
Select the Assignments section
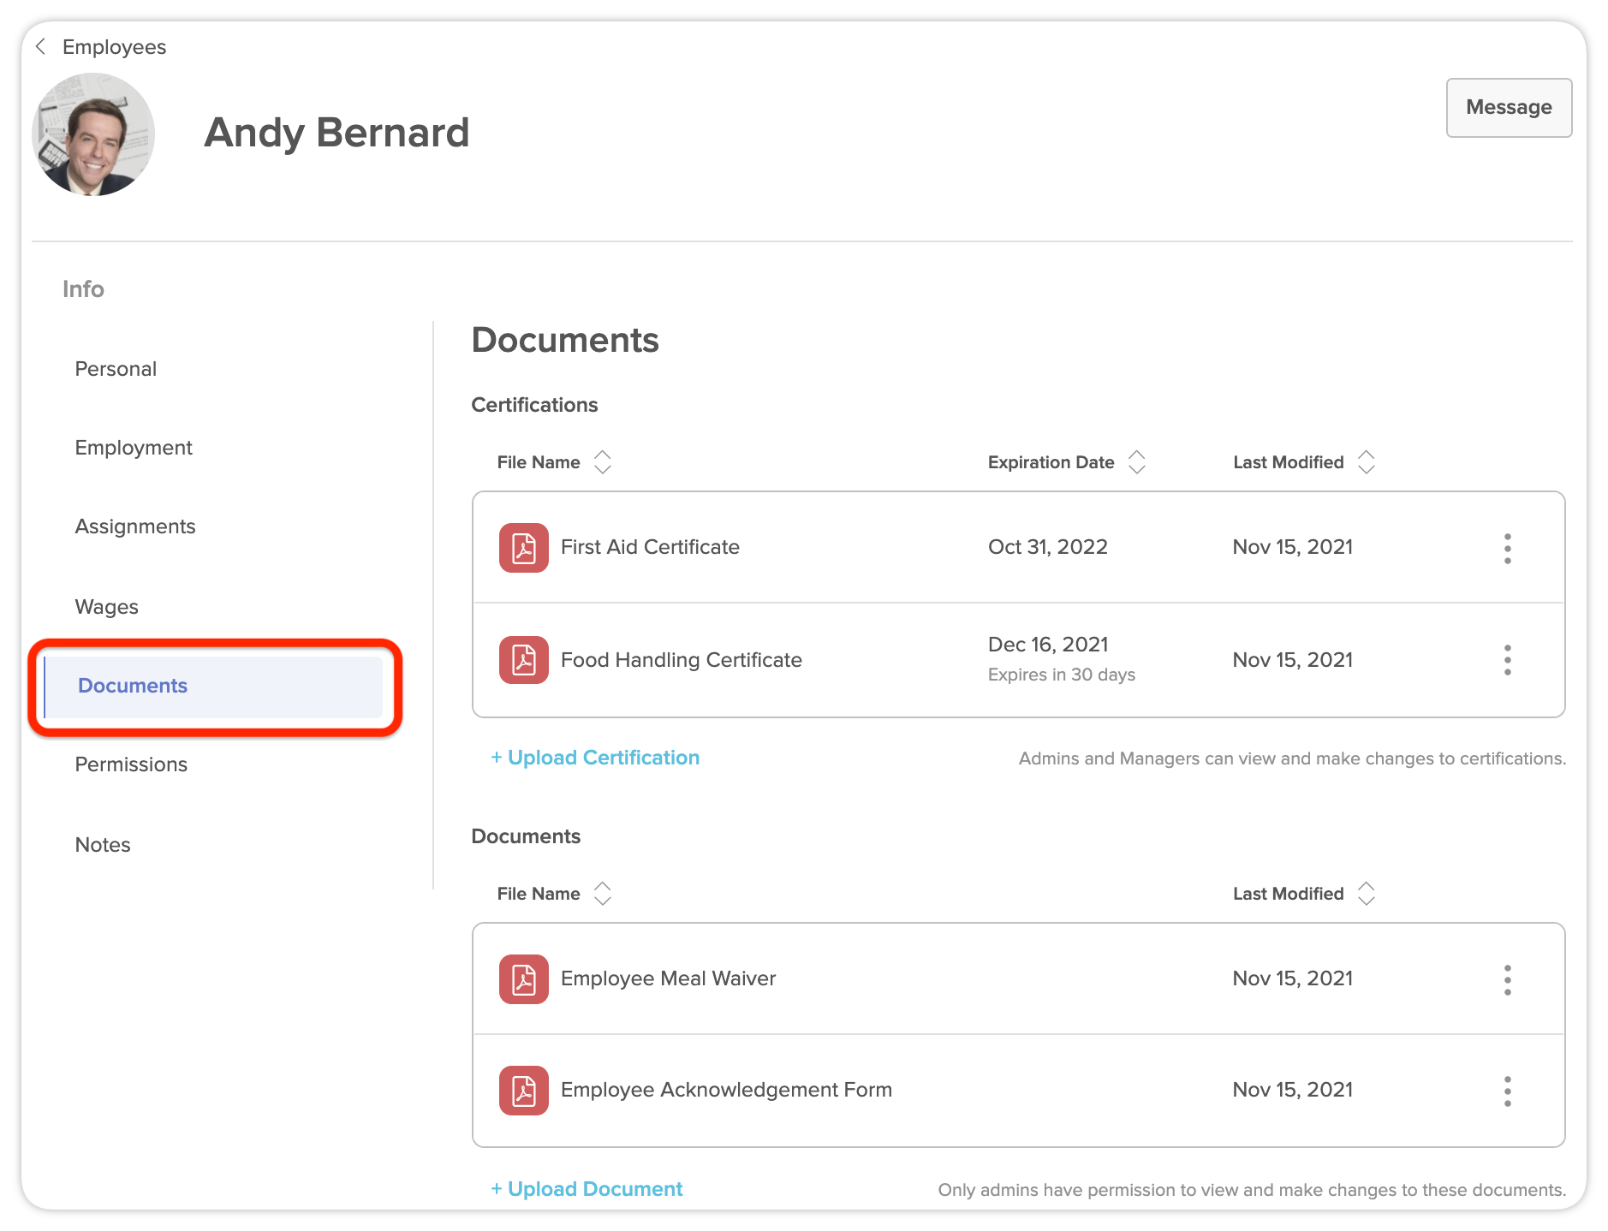coord(135,526)
